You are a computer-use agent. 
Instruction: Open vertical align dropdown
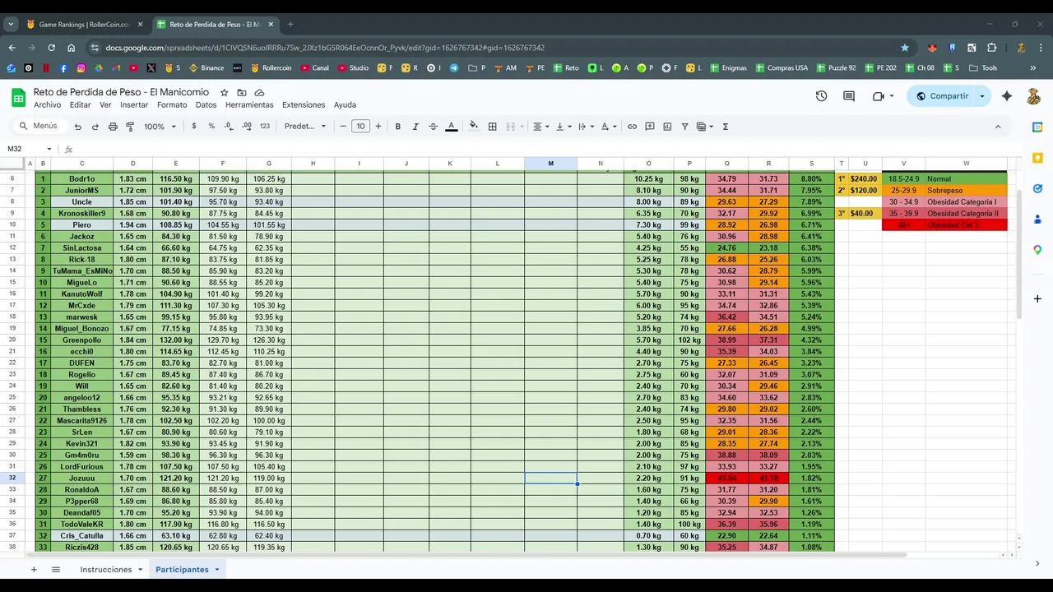tap(563, 127)
